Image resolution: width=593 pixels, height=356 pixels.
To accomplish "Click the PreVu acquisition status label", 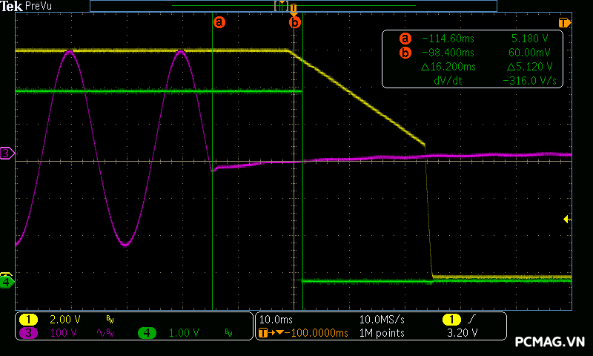I will pos(38,6).
